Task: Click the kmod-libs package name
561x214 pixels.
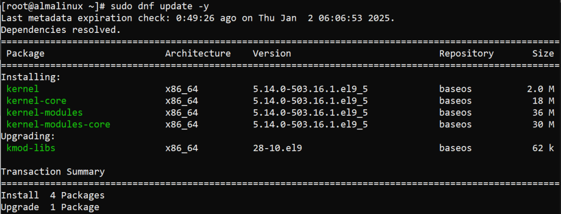Action: (x=31, y=148)
